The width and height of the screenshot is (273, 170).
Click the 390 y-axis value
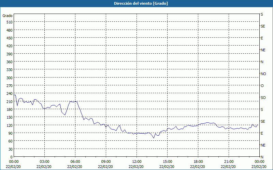click(x=10, y=54)
